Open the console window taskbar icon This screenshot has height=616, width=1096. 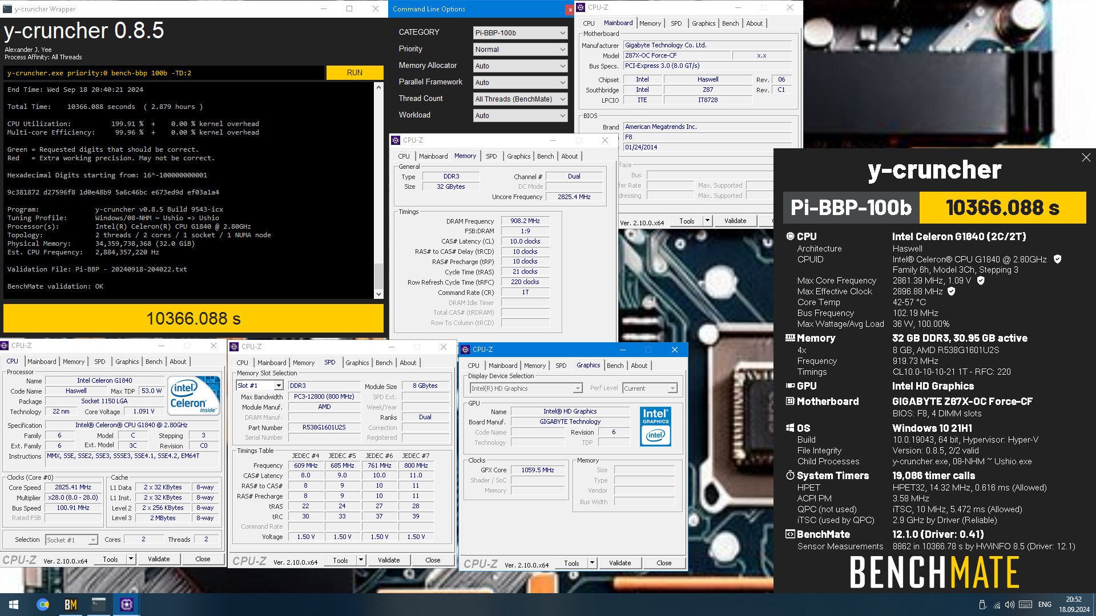click(x=99, y=605)
